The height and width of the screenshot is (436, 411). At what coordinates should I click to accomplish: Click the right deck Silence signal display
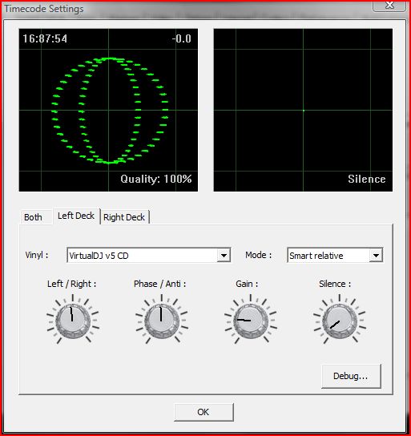pos(303,110)
